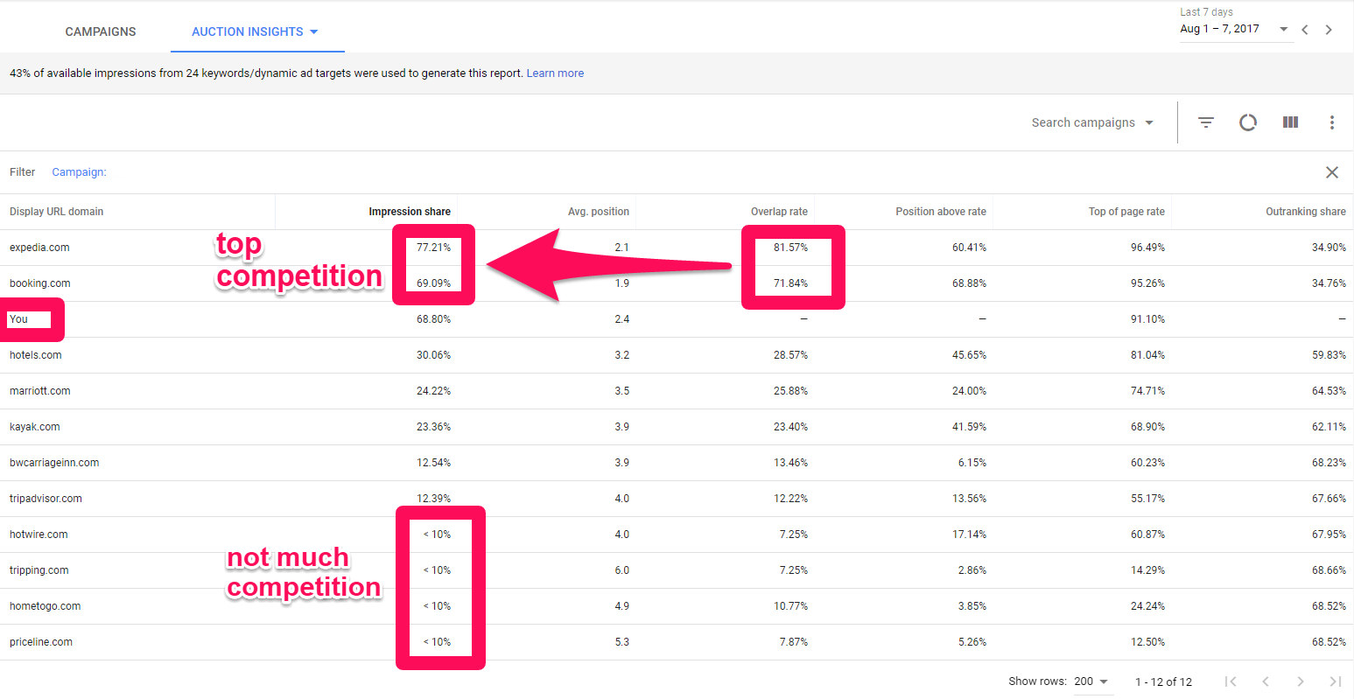
Task: Open the Search campaigns dropdown
Action: (1092, 122)
